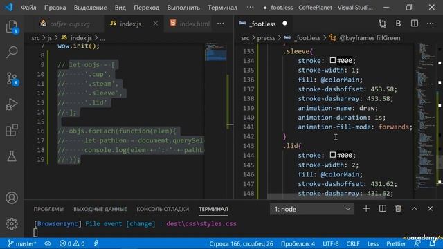Select terminal from 1: node dropdown

312,209
